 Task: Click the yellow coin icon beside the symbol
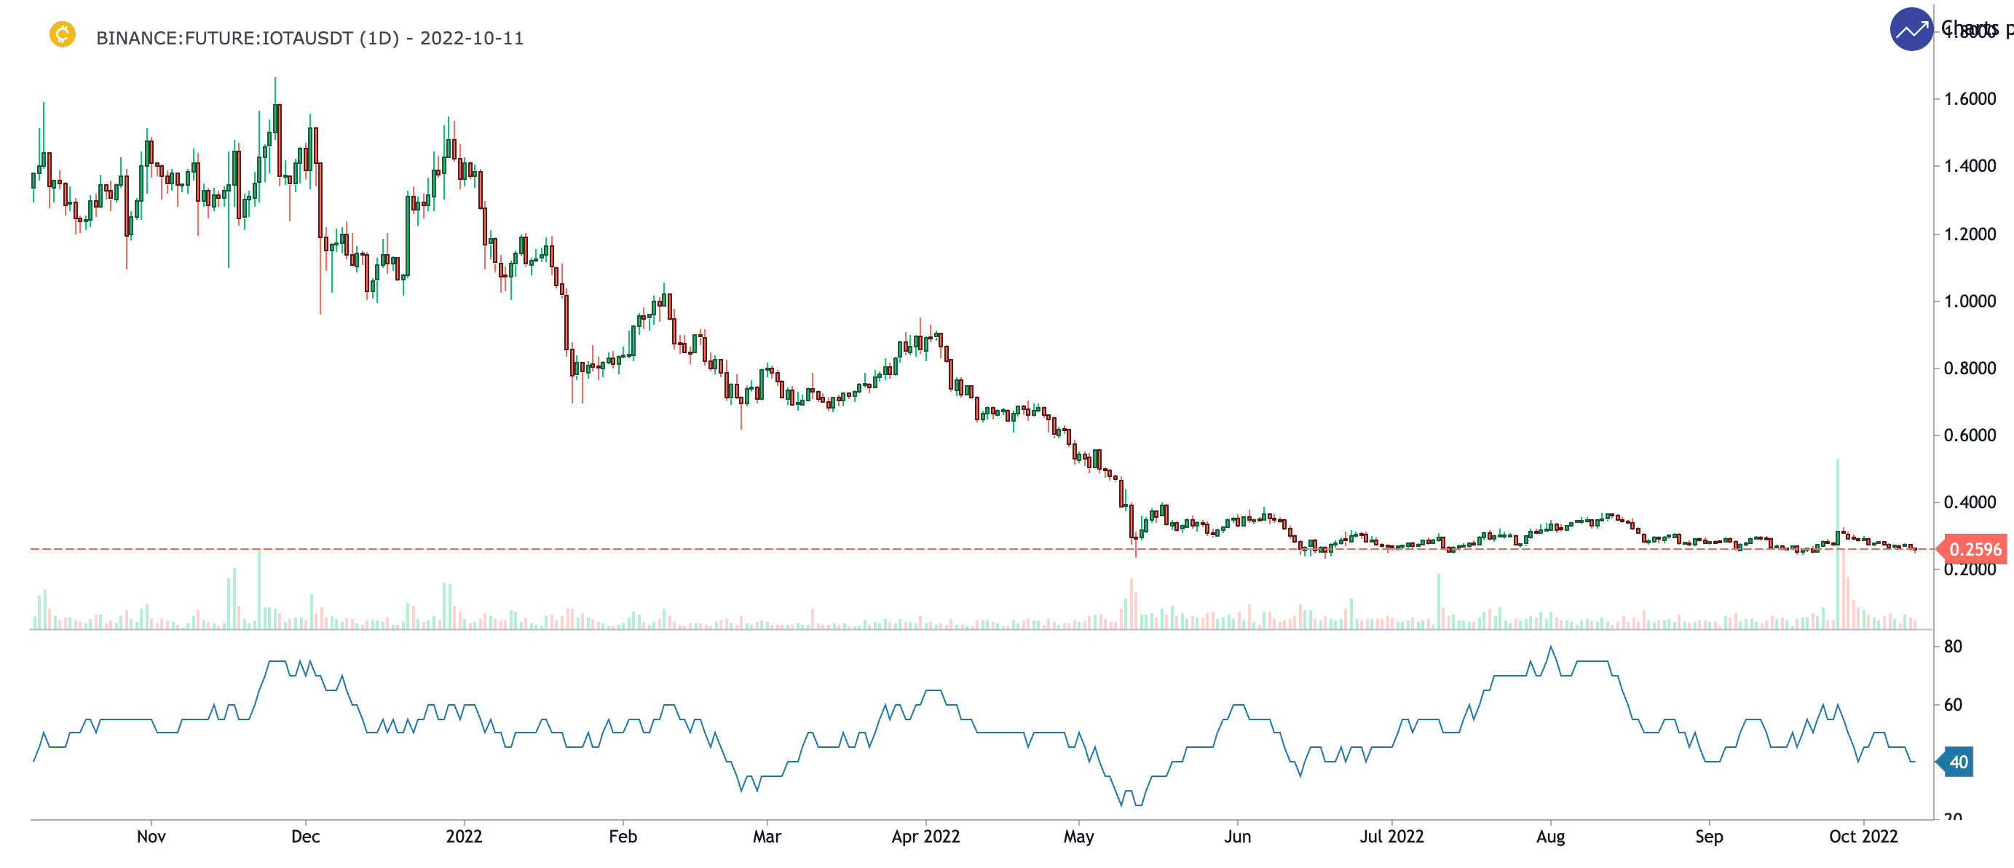pyautogui.click(x=63, y=34)
